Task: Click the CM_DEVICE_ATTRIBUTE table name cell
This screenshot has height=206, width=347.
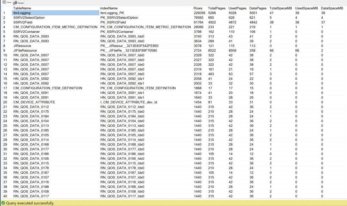Action: coord(34,102)
